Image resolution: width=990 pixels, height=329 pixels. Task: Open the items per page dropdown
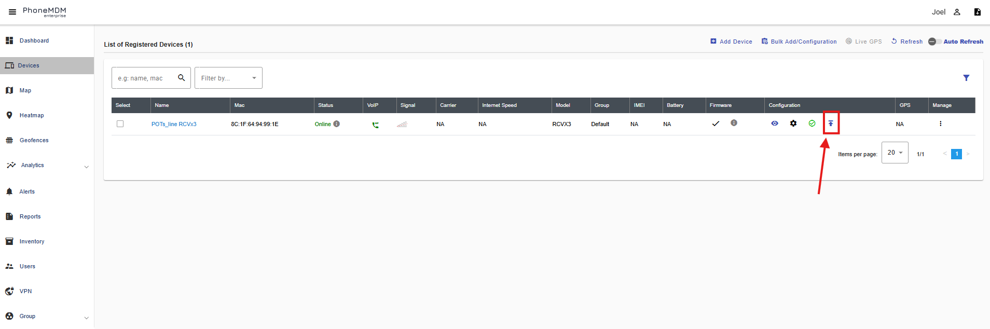(895, 153)
